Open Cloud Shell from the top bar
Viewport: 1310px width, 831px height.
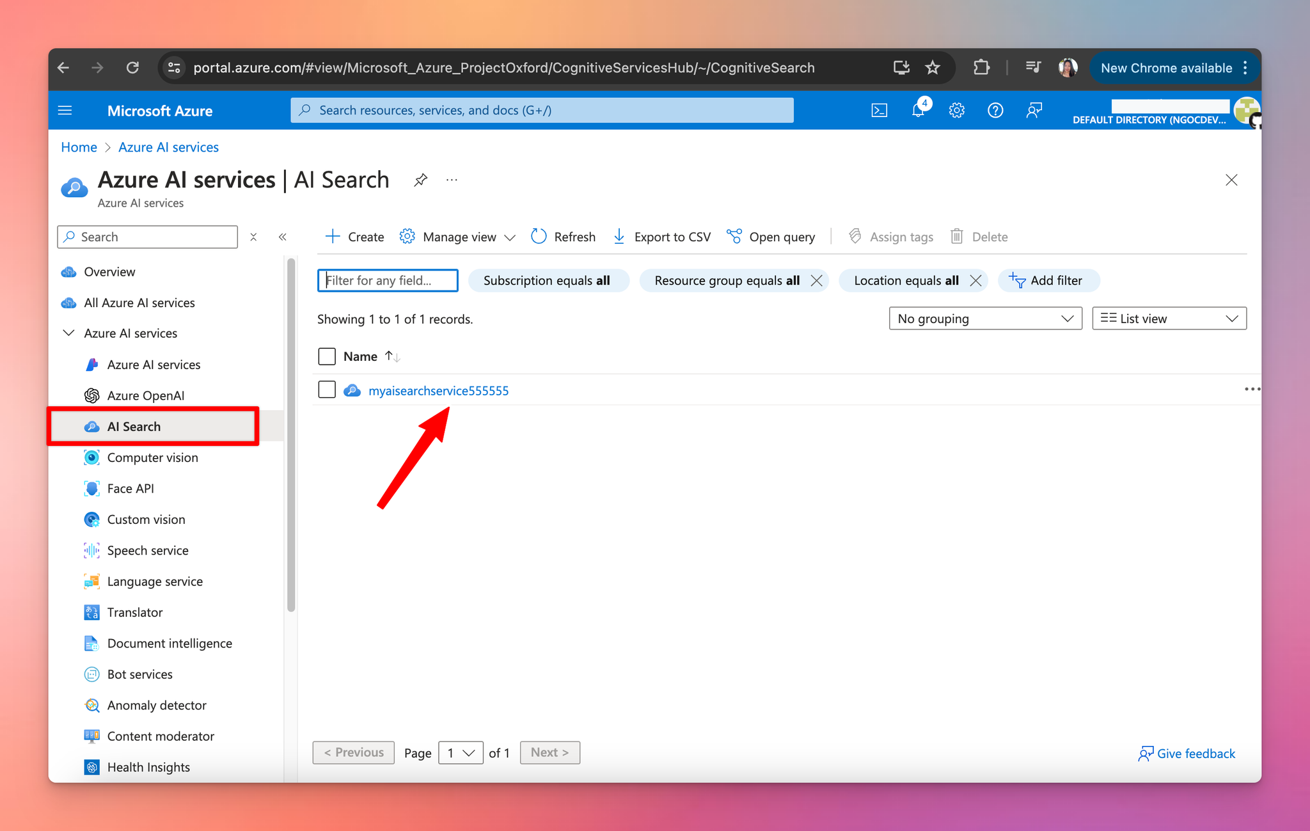click(x=880, y=111)
